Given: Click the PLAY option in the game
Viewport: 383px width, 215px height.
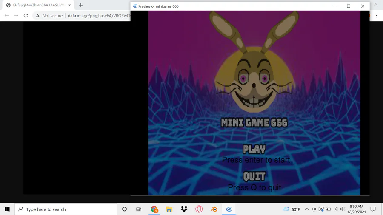Looking at the screenshot, I should pyautogui.click(x=254, y=150).
